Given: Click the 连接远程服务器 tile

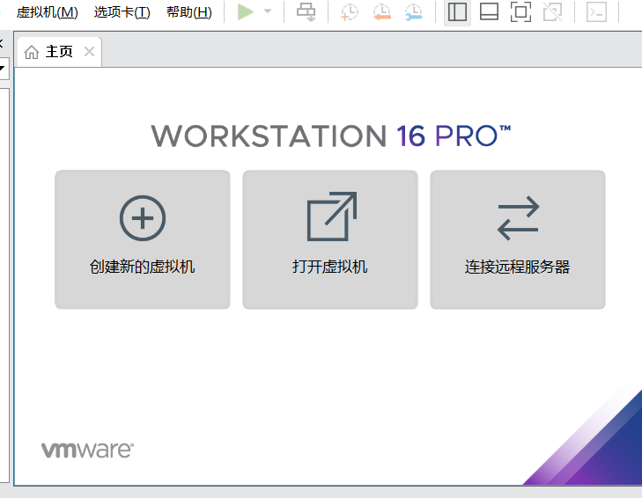Looking at the screenshot, I should pyautogui.click(x=518, y=239).
